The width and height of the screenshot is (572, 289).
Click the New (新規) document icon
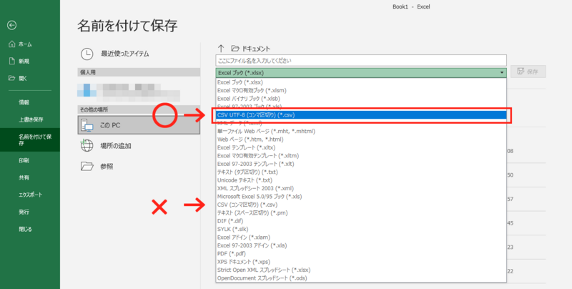pos(11,62)
